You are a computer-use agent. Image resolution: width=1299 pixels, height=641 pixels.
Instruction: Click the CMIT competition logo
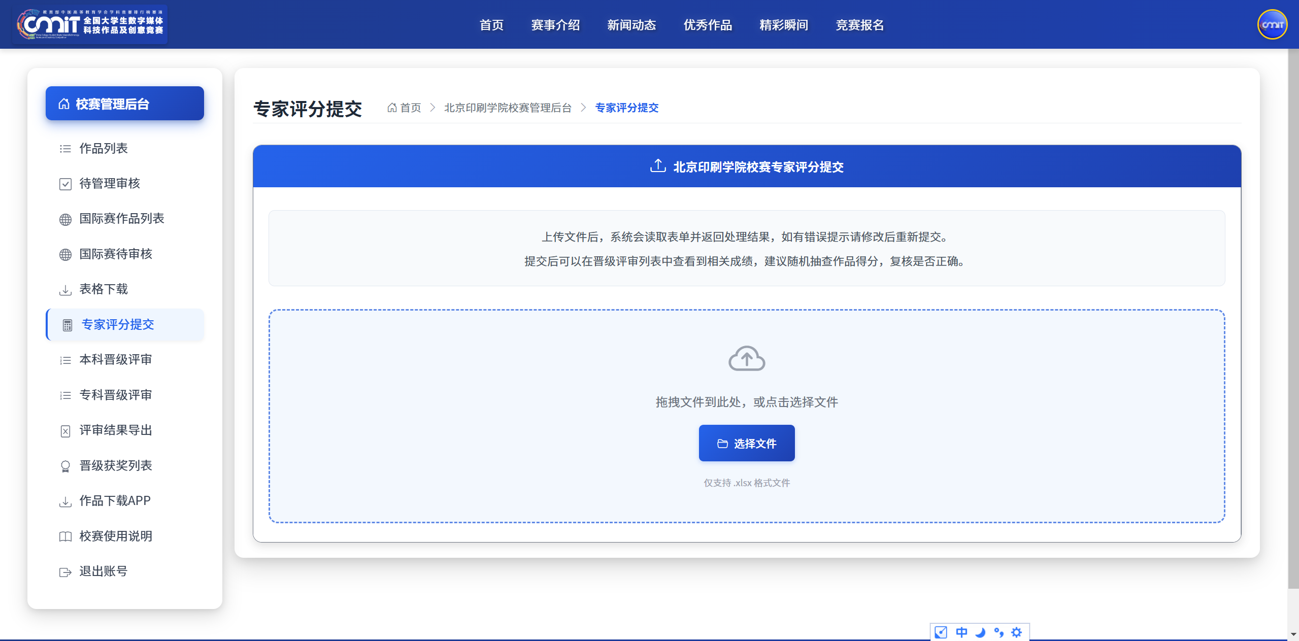pos(90,24)
